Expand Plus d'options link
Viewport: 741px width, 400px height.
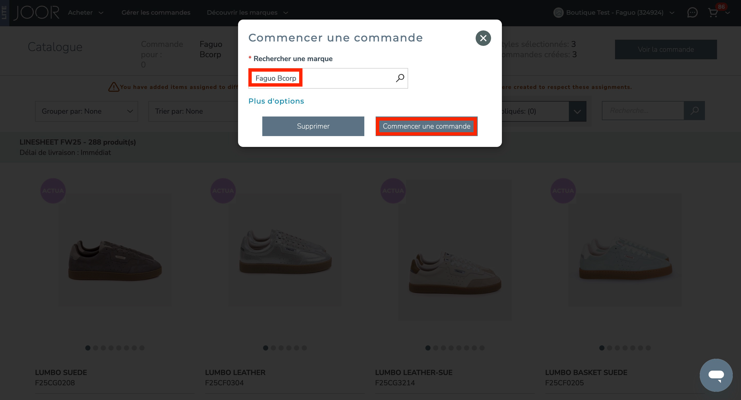coord(276,101)
